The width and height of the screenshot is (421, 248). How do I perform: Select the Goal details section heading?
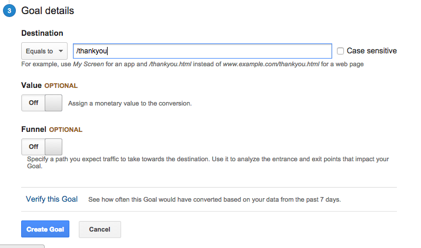click(48, 11)
